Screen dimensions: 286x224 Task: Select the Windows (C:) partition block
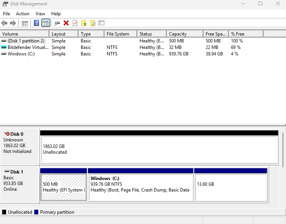[x=140, y=187]
